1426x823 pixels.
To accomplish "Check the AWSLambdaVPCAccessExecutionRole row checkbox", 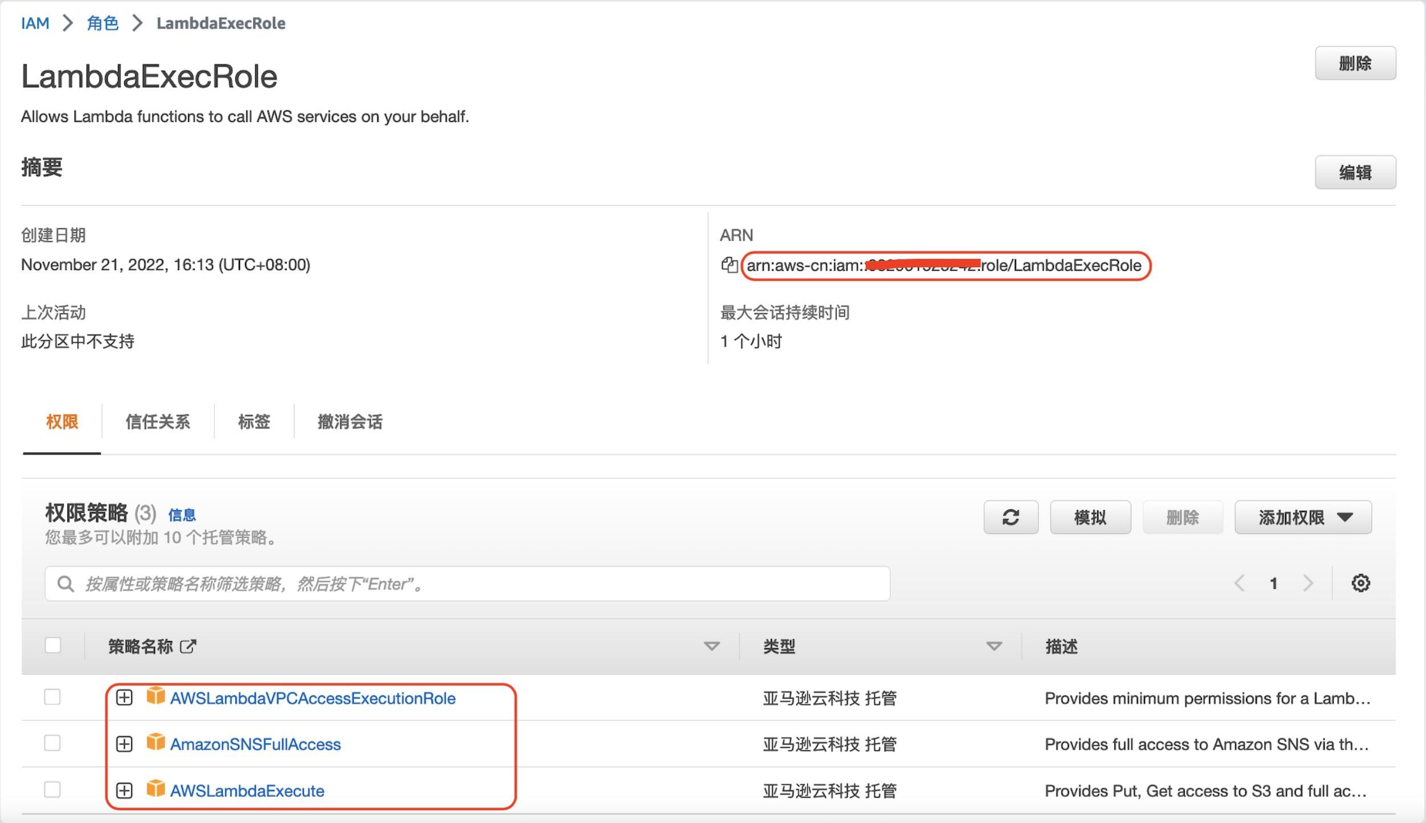I will point(52,697).
